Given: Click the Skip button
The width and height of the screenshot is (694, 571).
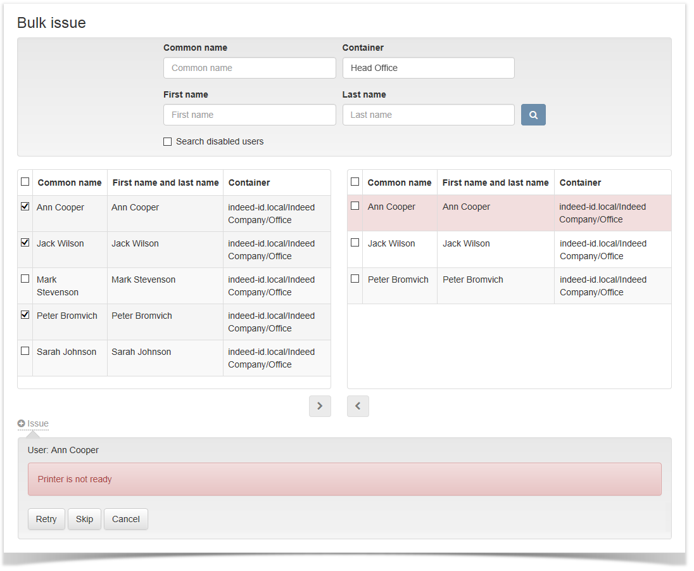Looking at the screenshot, I should pyautogui.click(x=84, y=518).
